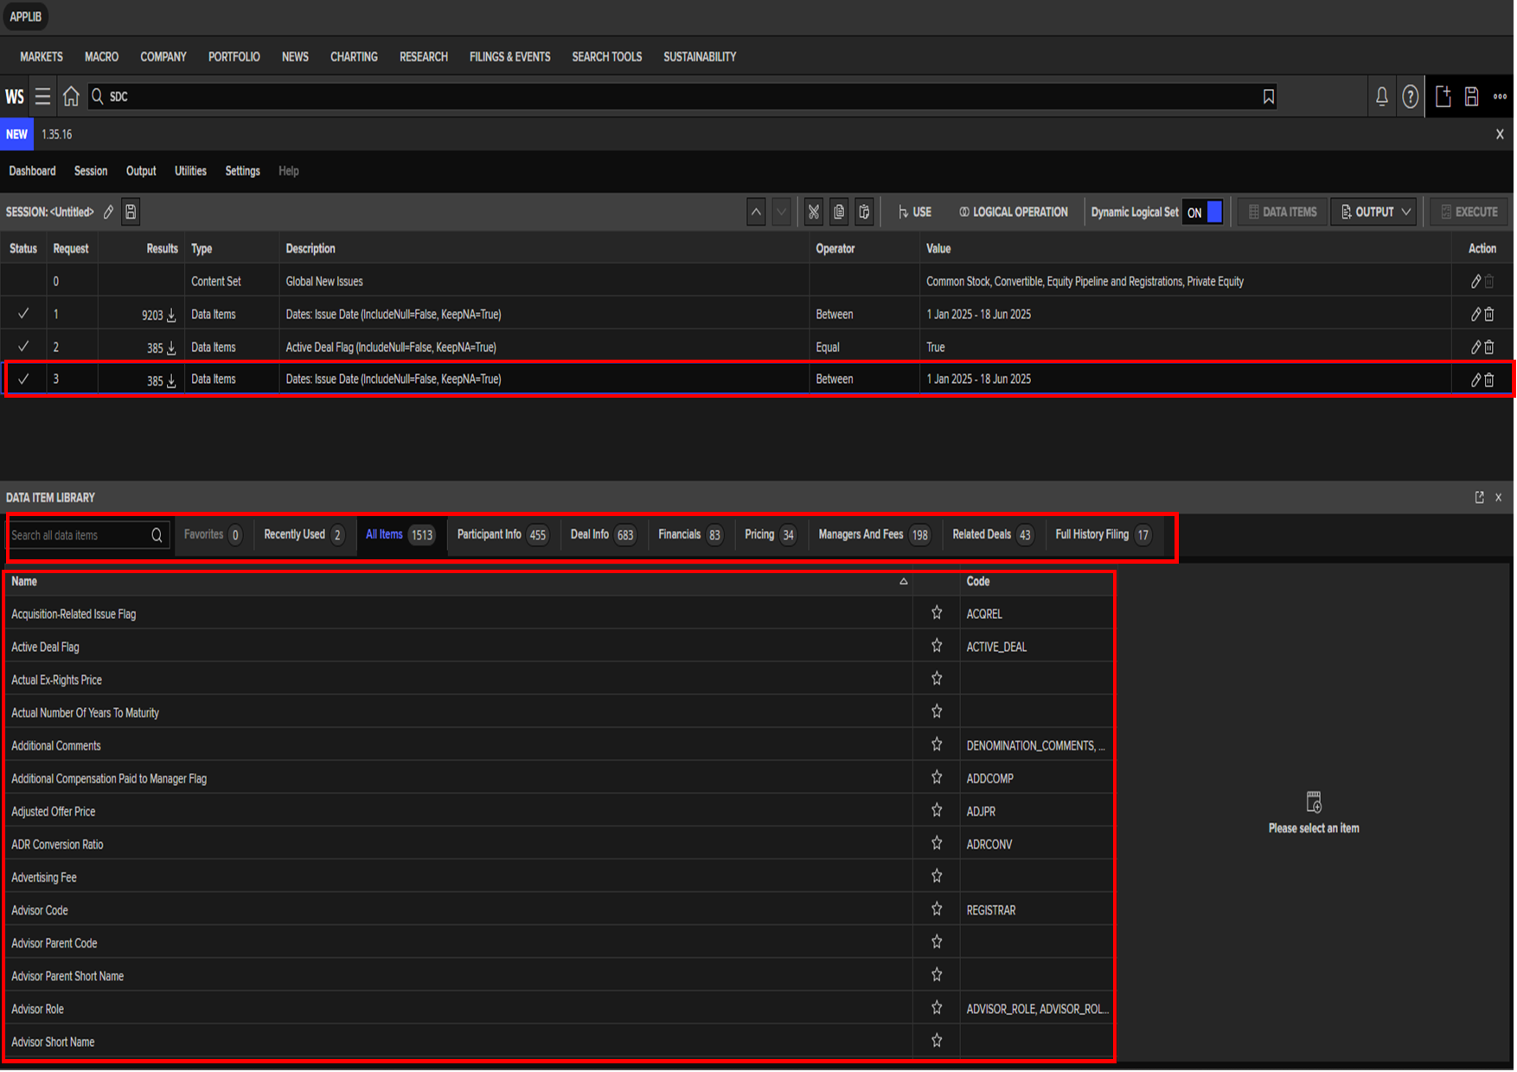Download request 2 results using arrow icon
The width and height of the screenshot is (1517, 1072).
coord(171,348)
